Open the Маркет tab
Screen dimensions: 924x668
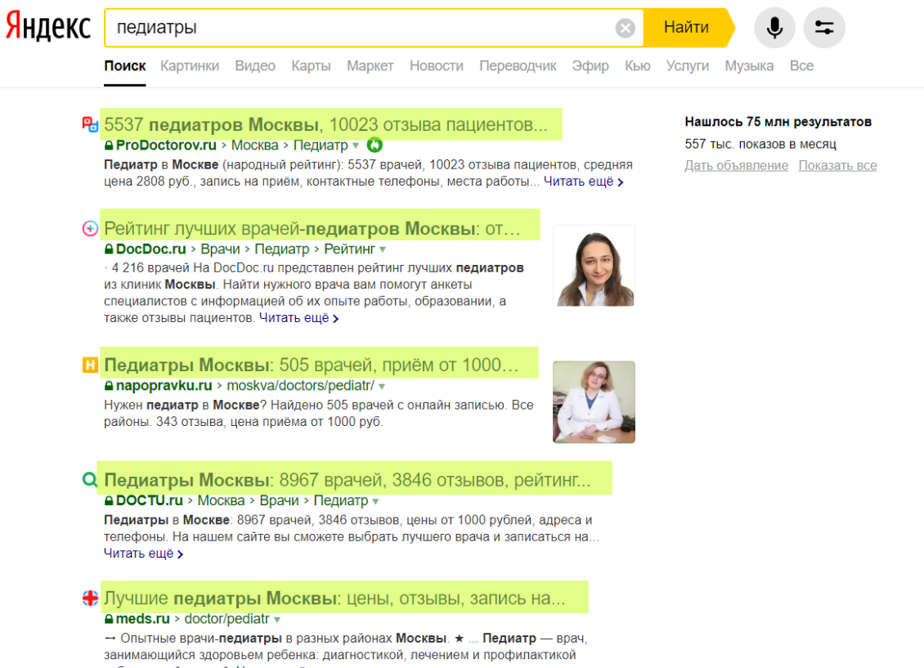tap(370, 66)
